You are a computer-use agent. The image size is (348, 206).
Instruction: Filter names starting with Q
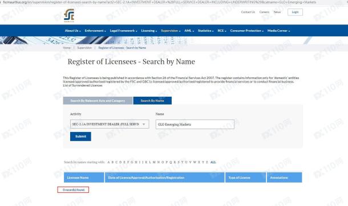tap(171, 162)
